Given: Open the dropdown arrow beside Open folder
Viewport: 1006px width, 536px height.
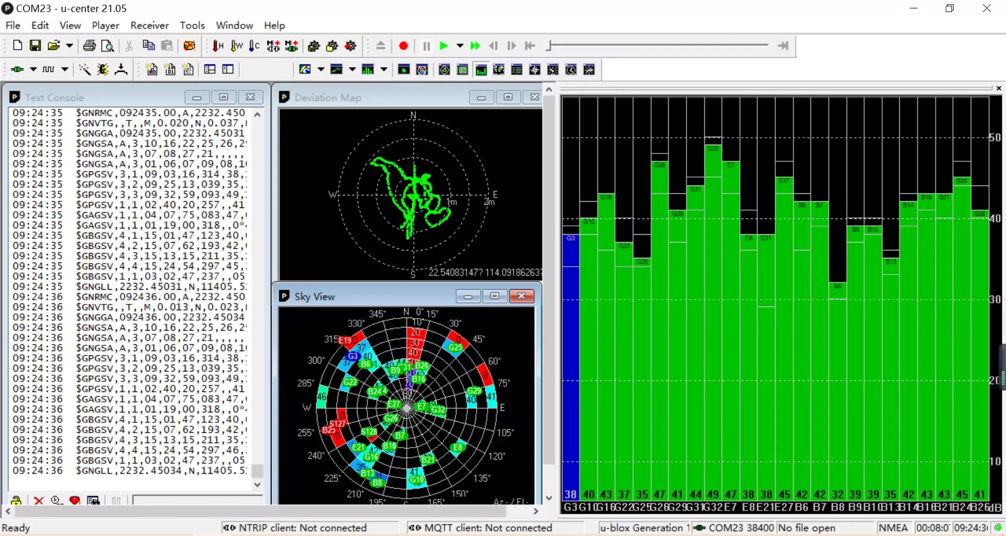Looking at the screenshot, I should 69,46.
